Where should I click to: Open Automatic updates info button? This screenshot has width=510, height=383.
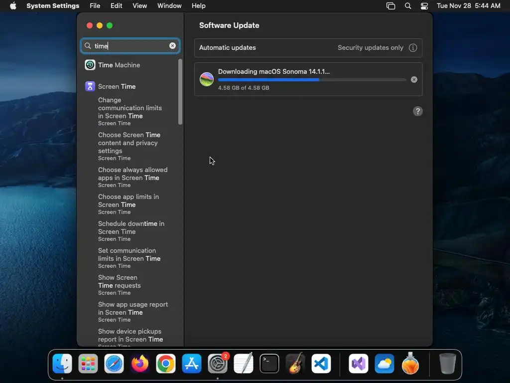(x=413, y=48)
